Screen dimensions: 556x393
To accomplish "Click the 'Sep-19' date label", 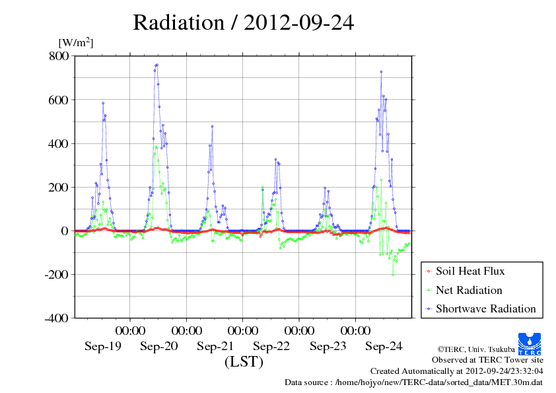I will coord(103,346).
